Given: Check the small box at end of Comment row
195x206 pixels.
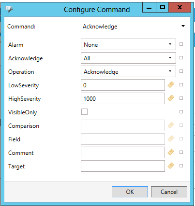Looking at the screenshot, I should [x=181, y=152].
